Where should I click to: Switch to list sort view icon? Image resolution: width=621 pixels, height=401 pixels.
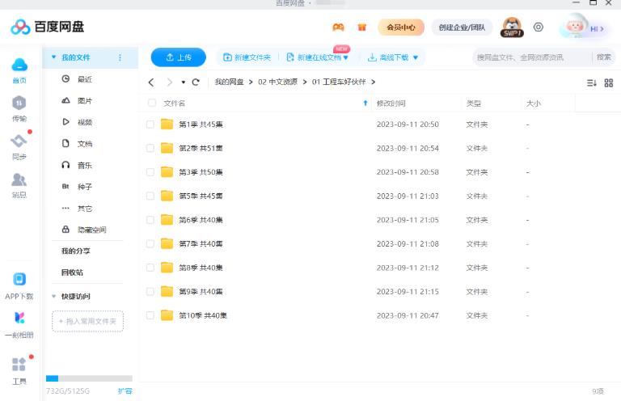point(591,82)
